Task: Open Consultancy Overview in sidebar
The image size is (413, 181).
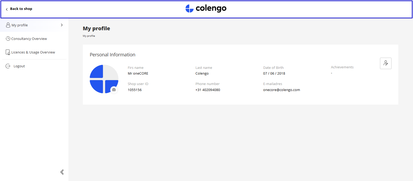Action: 29,39
